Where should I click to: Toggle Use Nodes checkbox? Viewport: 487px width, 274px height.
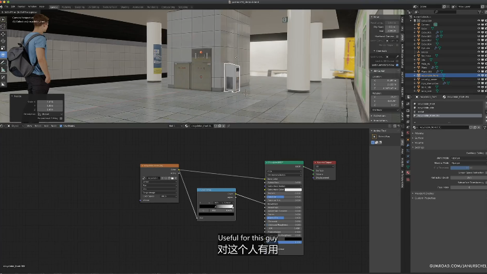coord(61,126)
